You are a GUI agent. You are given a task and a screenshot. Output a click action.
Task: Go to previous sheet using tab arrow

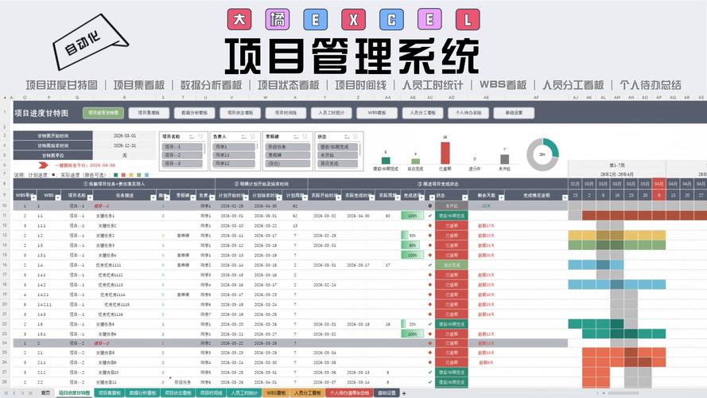pos(14,393)
